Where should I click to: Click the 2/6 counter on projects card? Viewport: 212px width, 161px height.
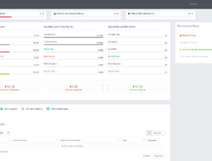point(116,14)
